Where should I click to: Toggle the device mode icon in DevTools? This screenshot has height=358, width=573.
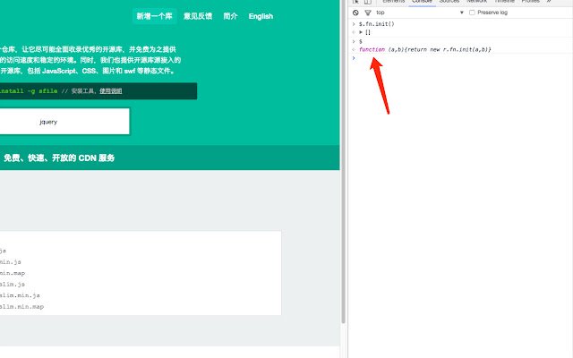point(368,2)
